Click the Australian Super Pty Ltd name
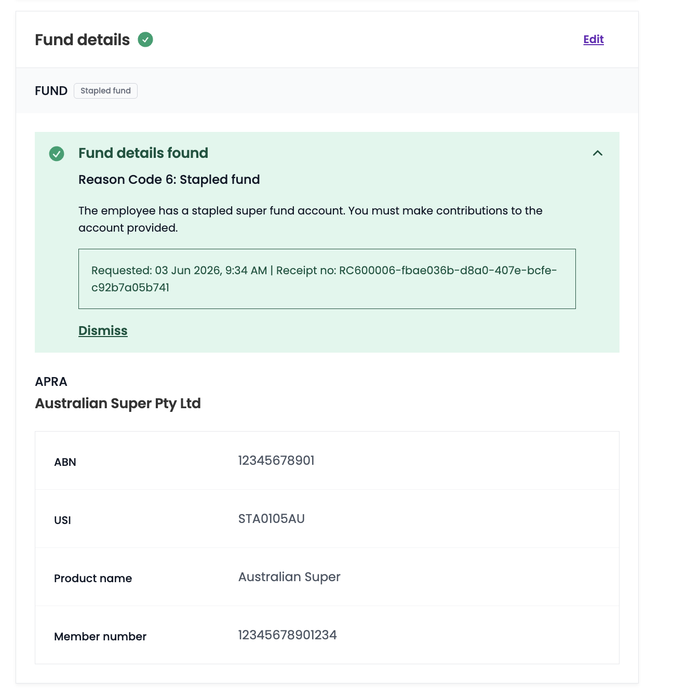 click(118, 404)
